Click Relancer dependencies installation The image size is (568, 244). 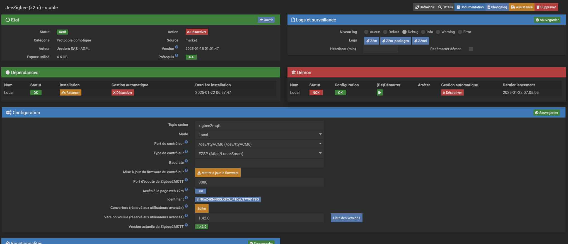(71, 92)
